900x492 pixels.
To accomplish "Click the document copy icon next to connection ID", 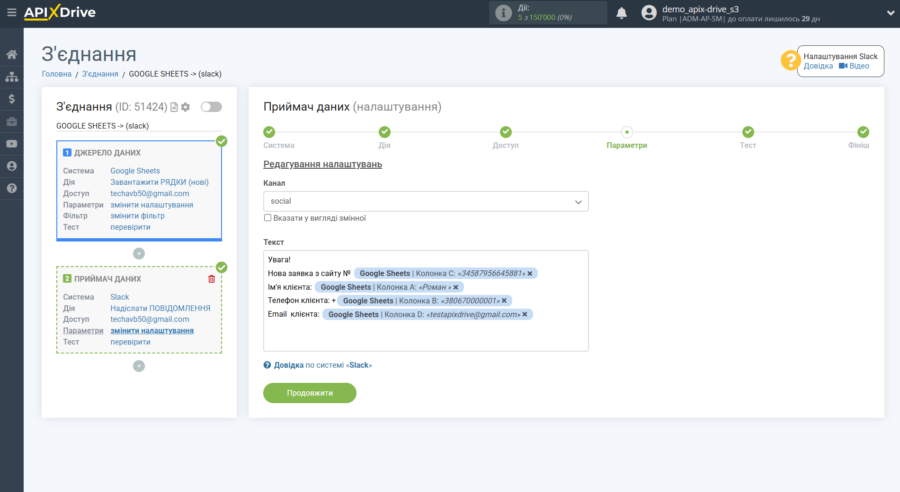I will tap(174, 107).
